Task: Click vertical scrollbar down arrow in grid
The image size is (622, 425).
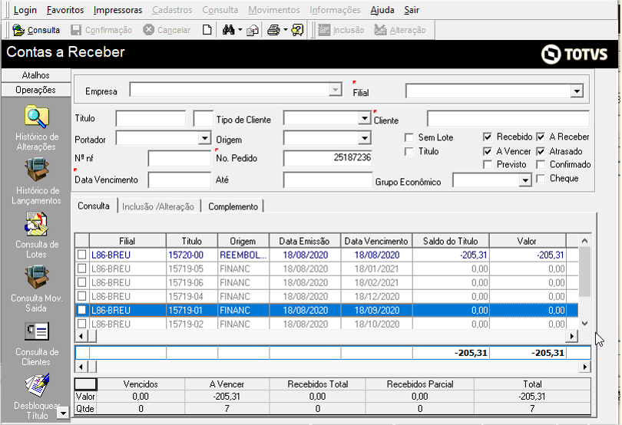Action: 584,324
